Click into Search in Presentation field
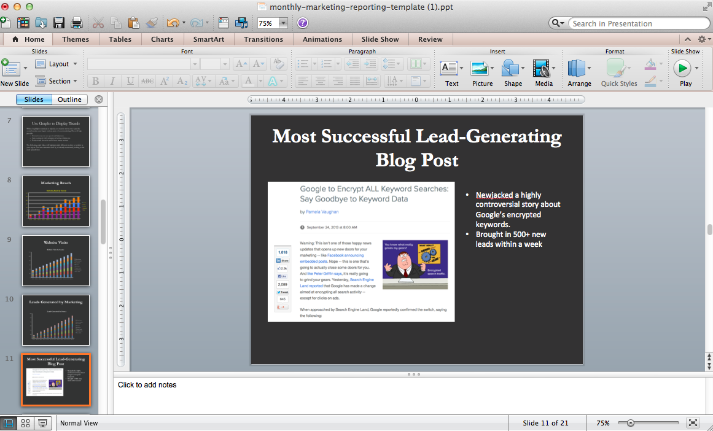Image resolution: width=713 pixels, height=431 pixels. [x=638, y=23]
